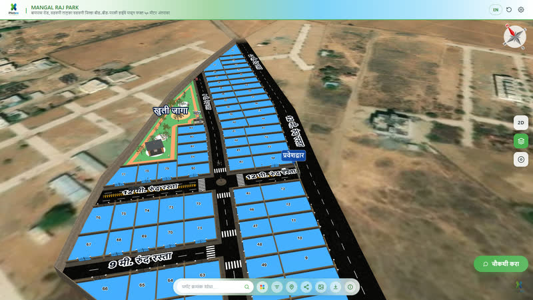This screenshot has height=300, width=533.
Task: Select plot 72
Action: (x=199, y=205)
